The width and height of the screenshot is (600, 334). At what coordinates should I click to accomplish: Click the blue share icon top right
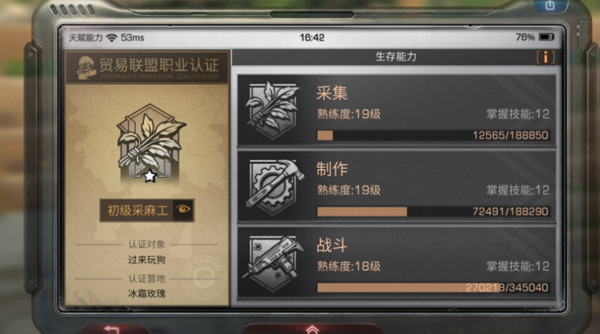(549, 5)
